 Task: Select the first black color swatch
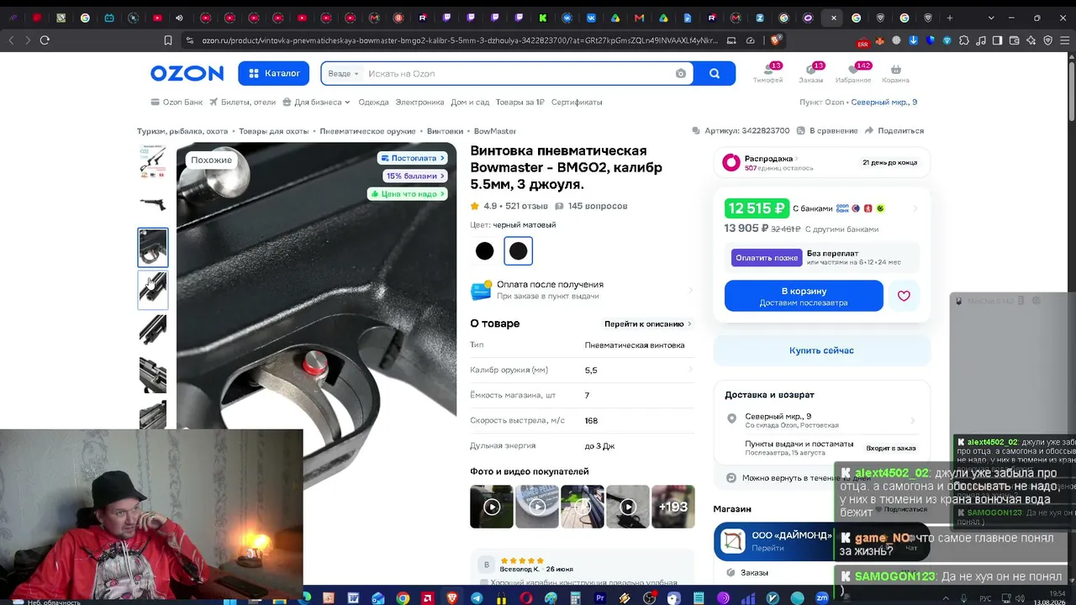pos(484,250)
